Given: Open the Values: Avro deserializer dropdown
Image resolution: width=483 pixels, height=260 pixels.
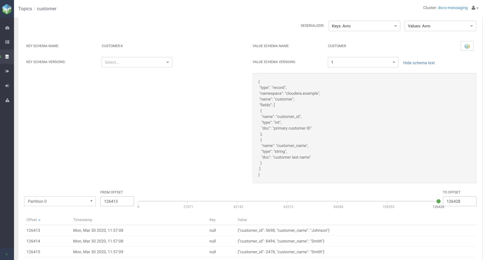Looking at the screenshot, I should click(x=440, y=26).
